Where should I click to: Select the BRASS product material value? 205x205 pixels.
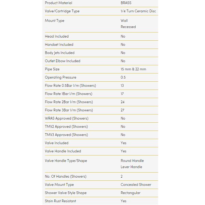pos(126,3)
